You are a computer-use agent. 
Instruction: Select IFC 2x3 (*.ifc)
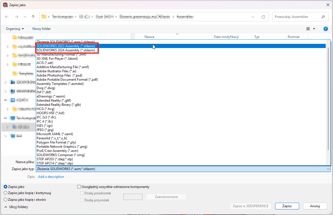click(181, 117)
